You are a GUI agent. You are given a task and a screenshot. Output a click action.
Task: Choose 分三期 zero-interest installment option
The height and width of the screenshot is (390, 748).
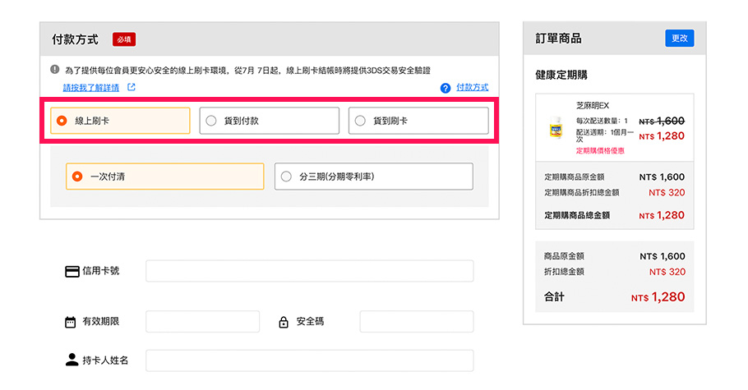pos(373,177)
